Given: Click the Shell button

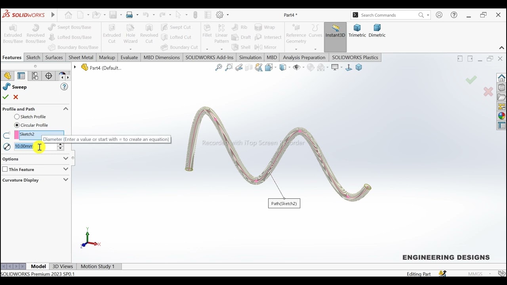Looking at the screenshot, I should (241, 47).
